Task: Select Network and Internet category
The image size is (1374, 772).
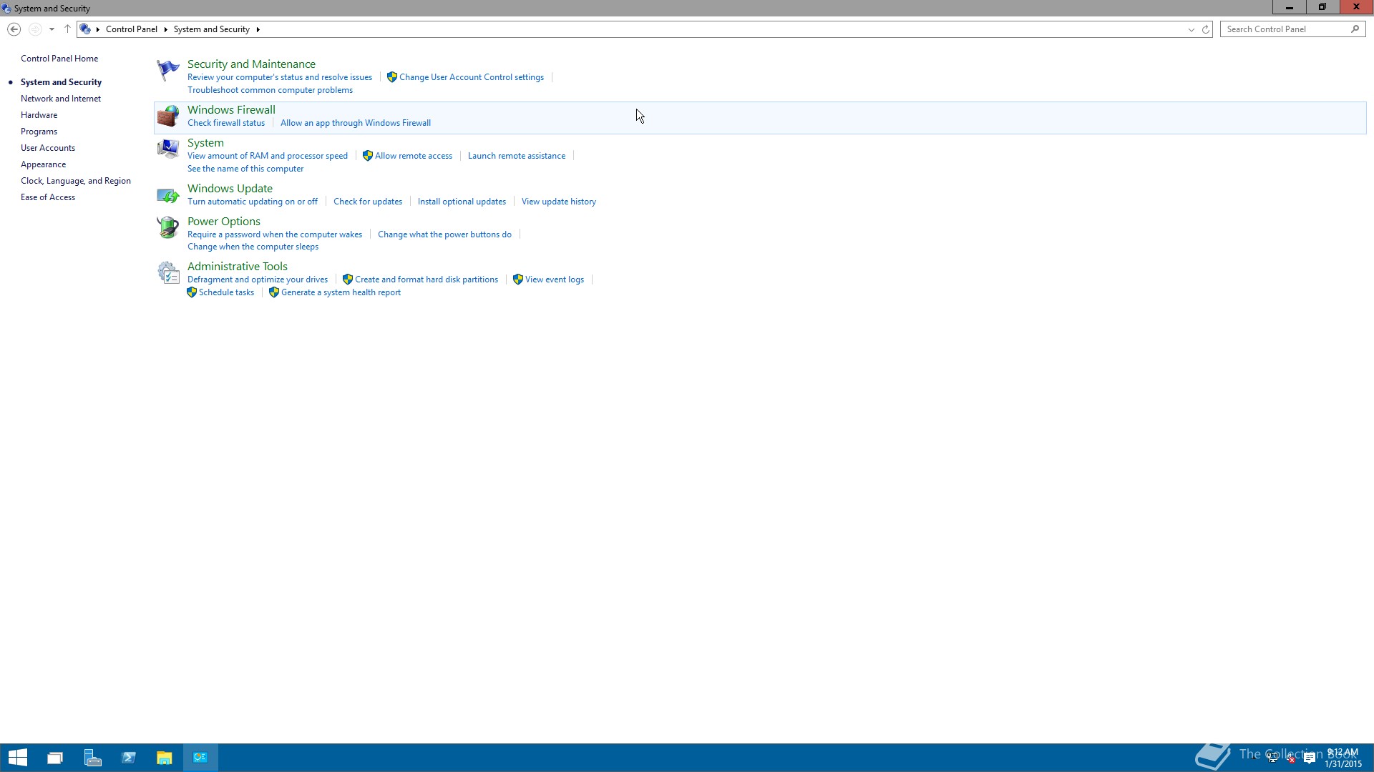Action: pyautogui.click(x=61, y=99)
